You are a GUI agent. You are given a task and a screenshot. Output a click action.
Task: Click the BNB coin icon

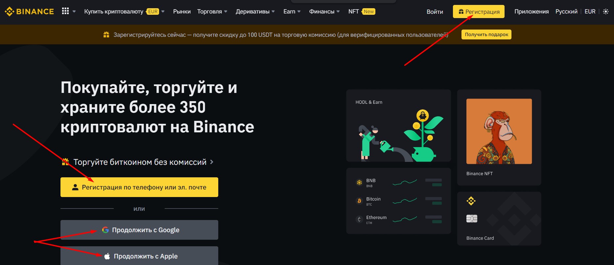pos(359,183)
